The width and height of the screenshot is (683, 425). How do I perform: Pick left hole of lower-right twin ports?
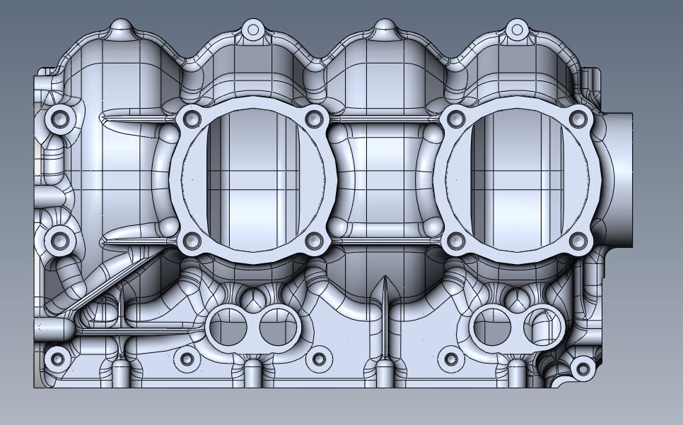point(491,328)
